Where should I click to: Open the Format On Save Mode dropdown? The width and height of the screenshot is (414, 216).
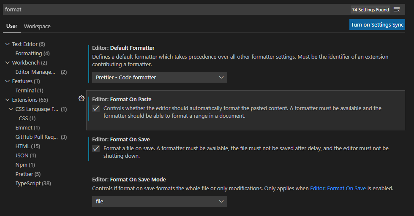click(159, 202)
